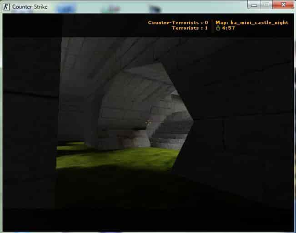
Task: Click the Counter-Strike app icon in title bar
Action: pyautogui.click(x=6, y=7)
